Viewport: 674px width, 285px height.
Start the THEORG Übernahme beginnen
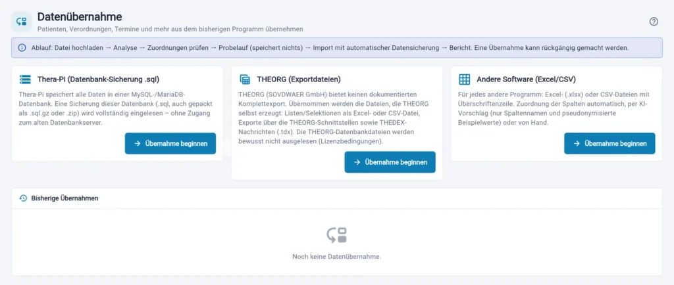click(390, 162)
